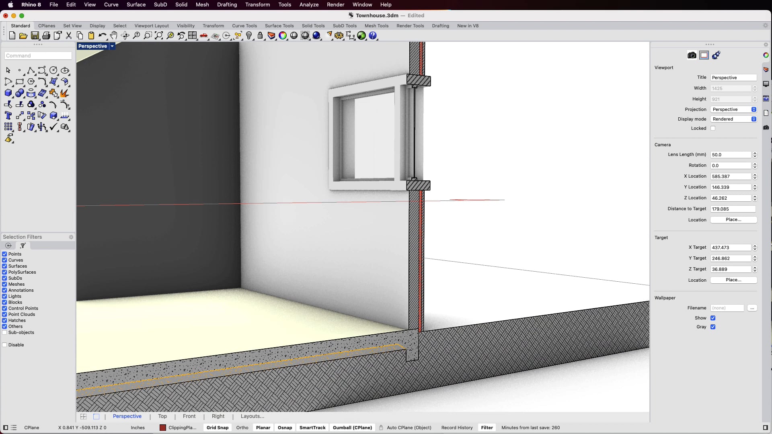Select the Box solid tool

pos(8,93)
